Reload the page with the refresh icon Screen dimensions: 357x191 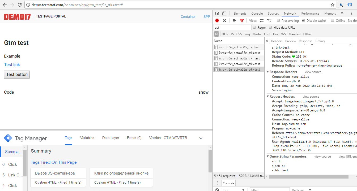(x=20, y=5)
